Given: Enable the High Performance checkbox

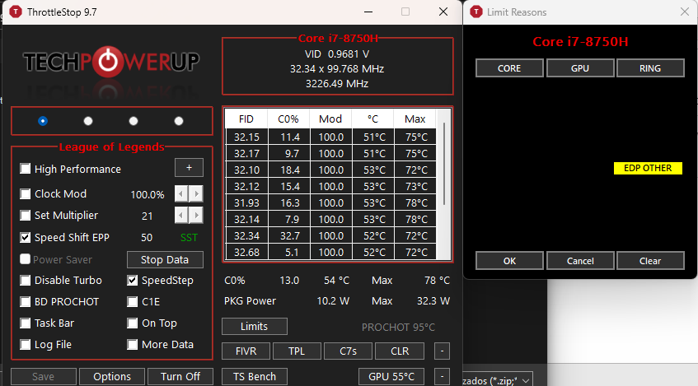Looking at the screenshot, I should (x=26, y=169).
